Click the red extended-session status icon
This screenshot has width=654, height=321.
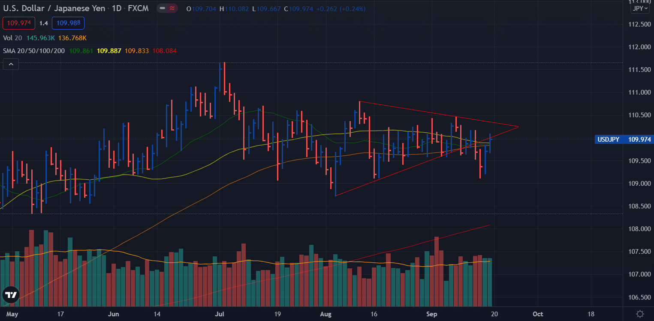pos(172,8)
